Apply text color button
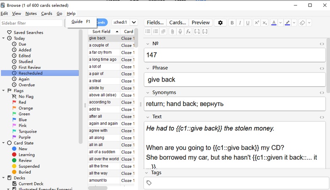 274,23
